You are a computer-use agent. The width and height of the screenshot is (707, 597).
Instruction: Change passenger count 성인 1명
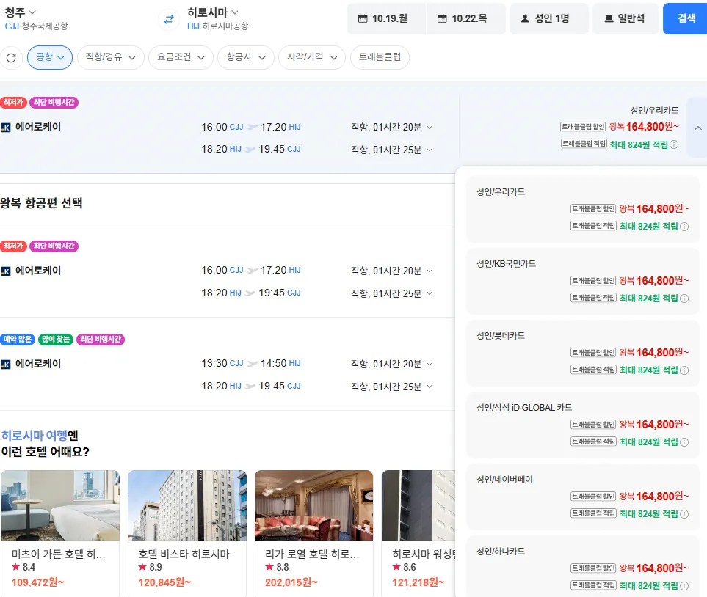pos(548,18)
